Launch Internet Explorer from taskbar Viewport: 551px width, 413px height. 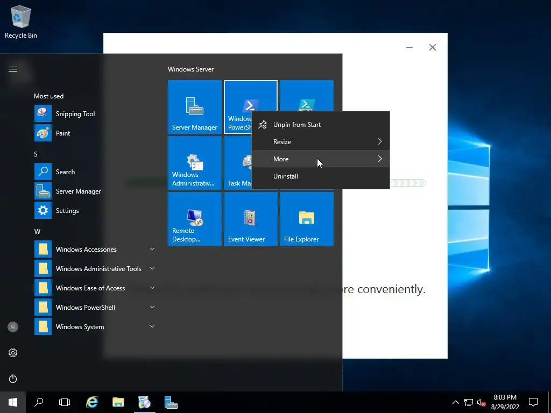92,402
